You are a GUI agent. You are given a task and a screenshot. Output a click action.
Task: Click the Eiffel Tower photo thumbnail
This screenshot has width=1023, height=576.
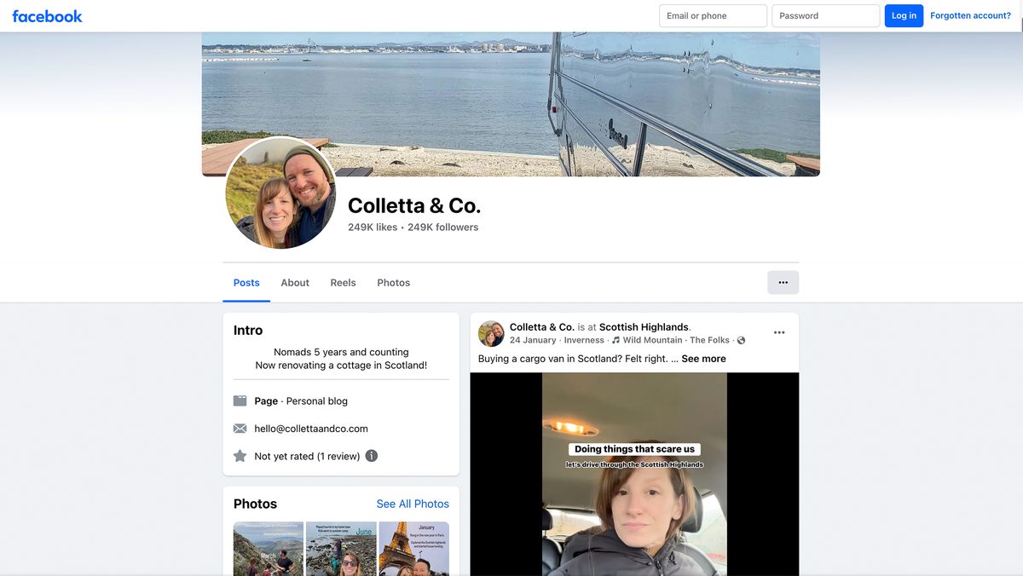tap(413, 550)
